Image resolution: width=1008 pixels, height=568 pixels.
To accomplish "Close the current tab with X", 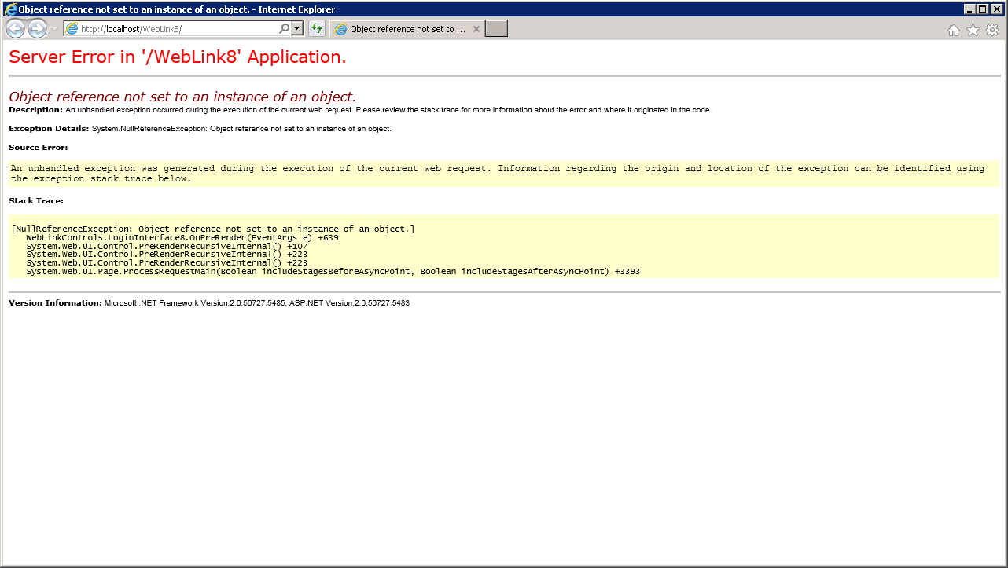I will 476,29.
